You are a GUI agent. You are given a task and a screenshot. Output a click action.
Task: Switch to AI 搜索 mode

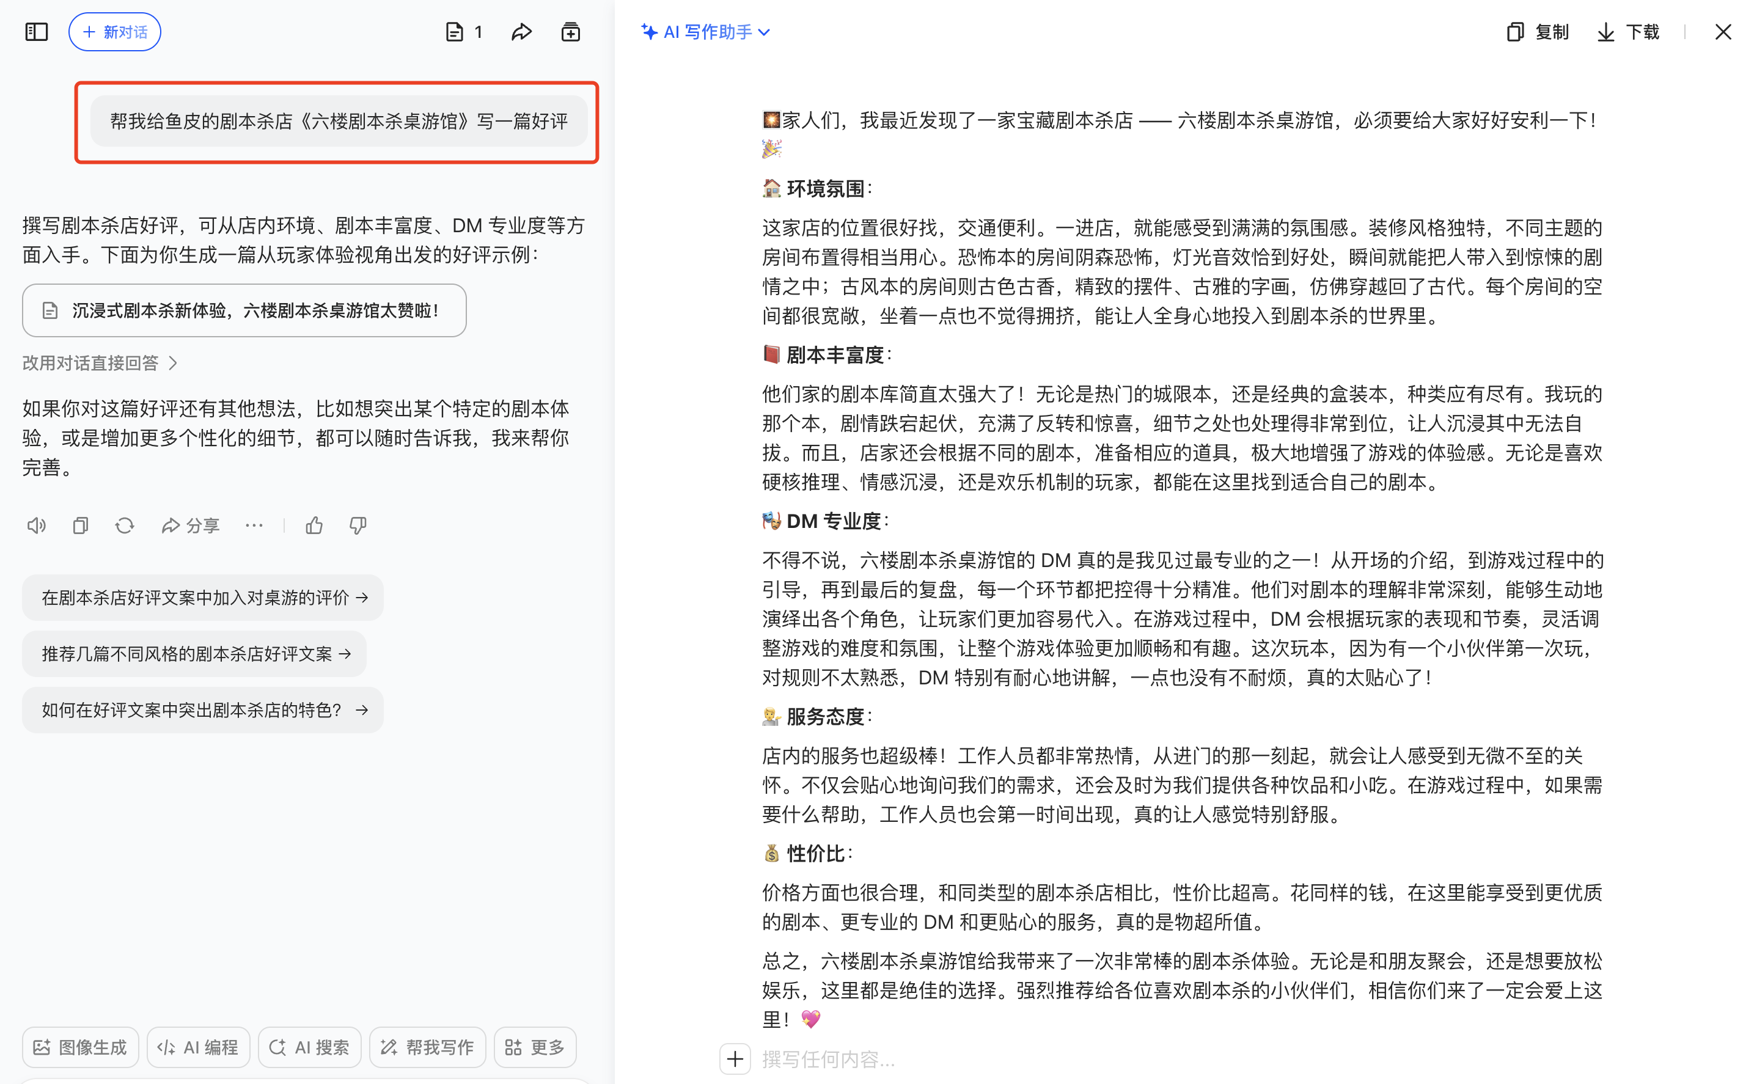click(x=310, y=1047)
